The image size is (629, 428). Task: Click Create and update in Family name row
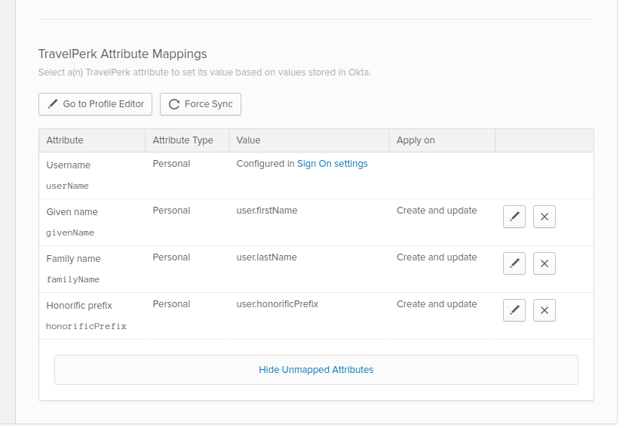tap(437, 257)
